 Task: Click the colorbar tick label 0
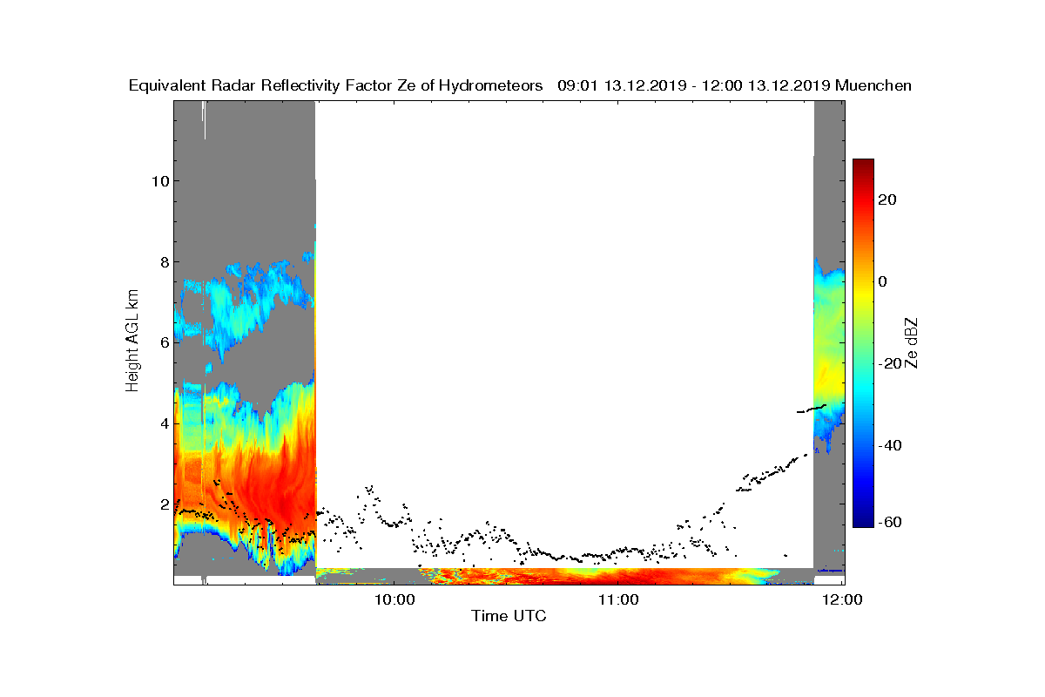(x=883, y=281)
